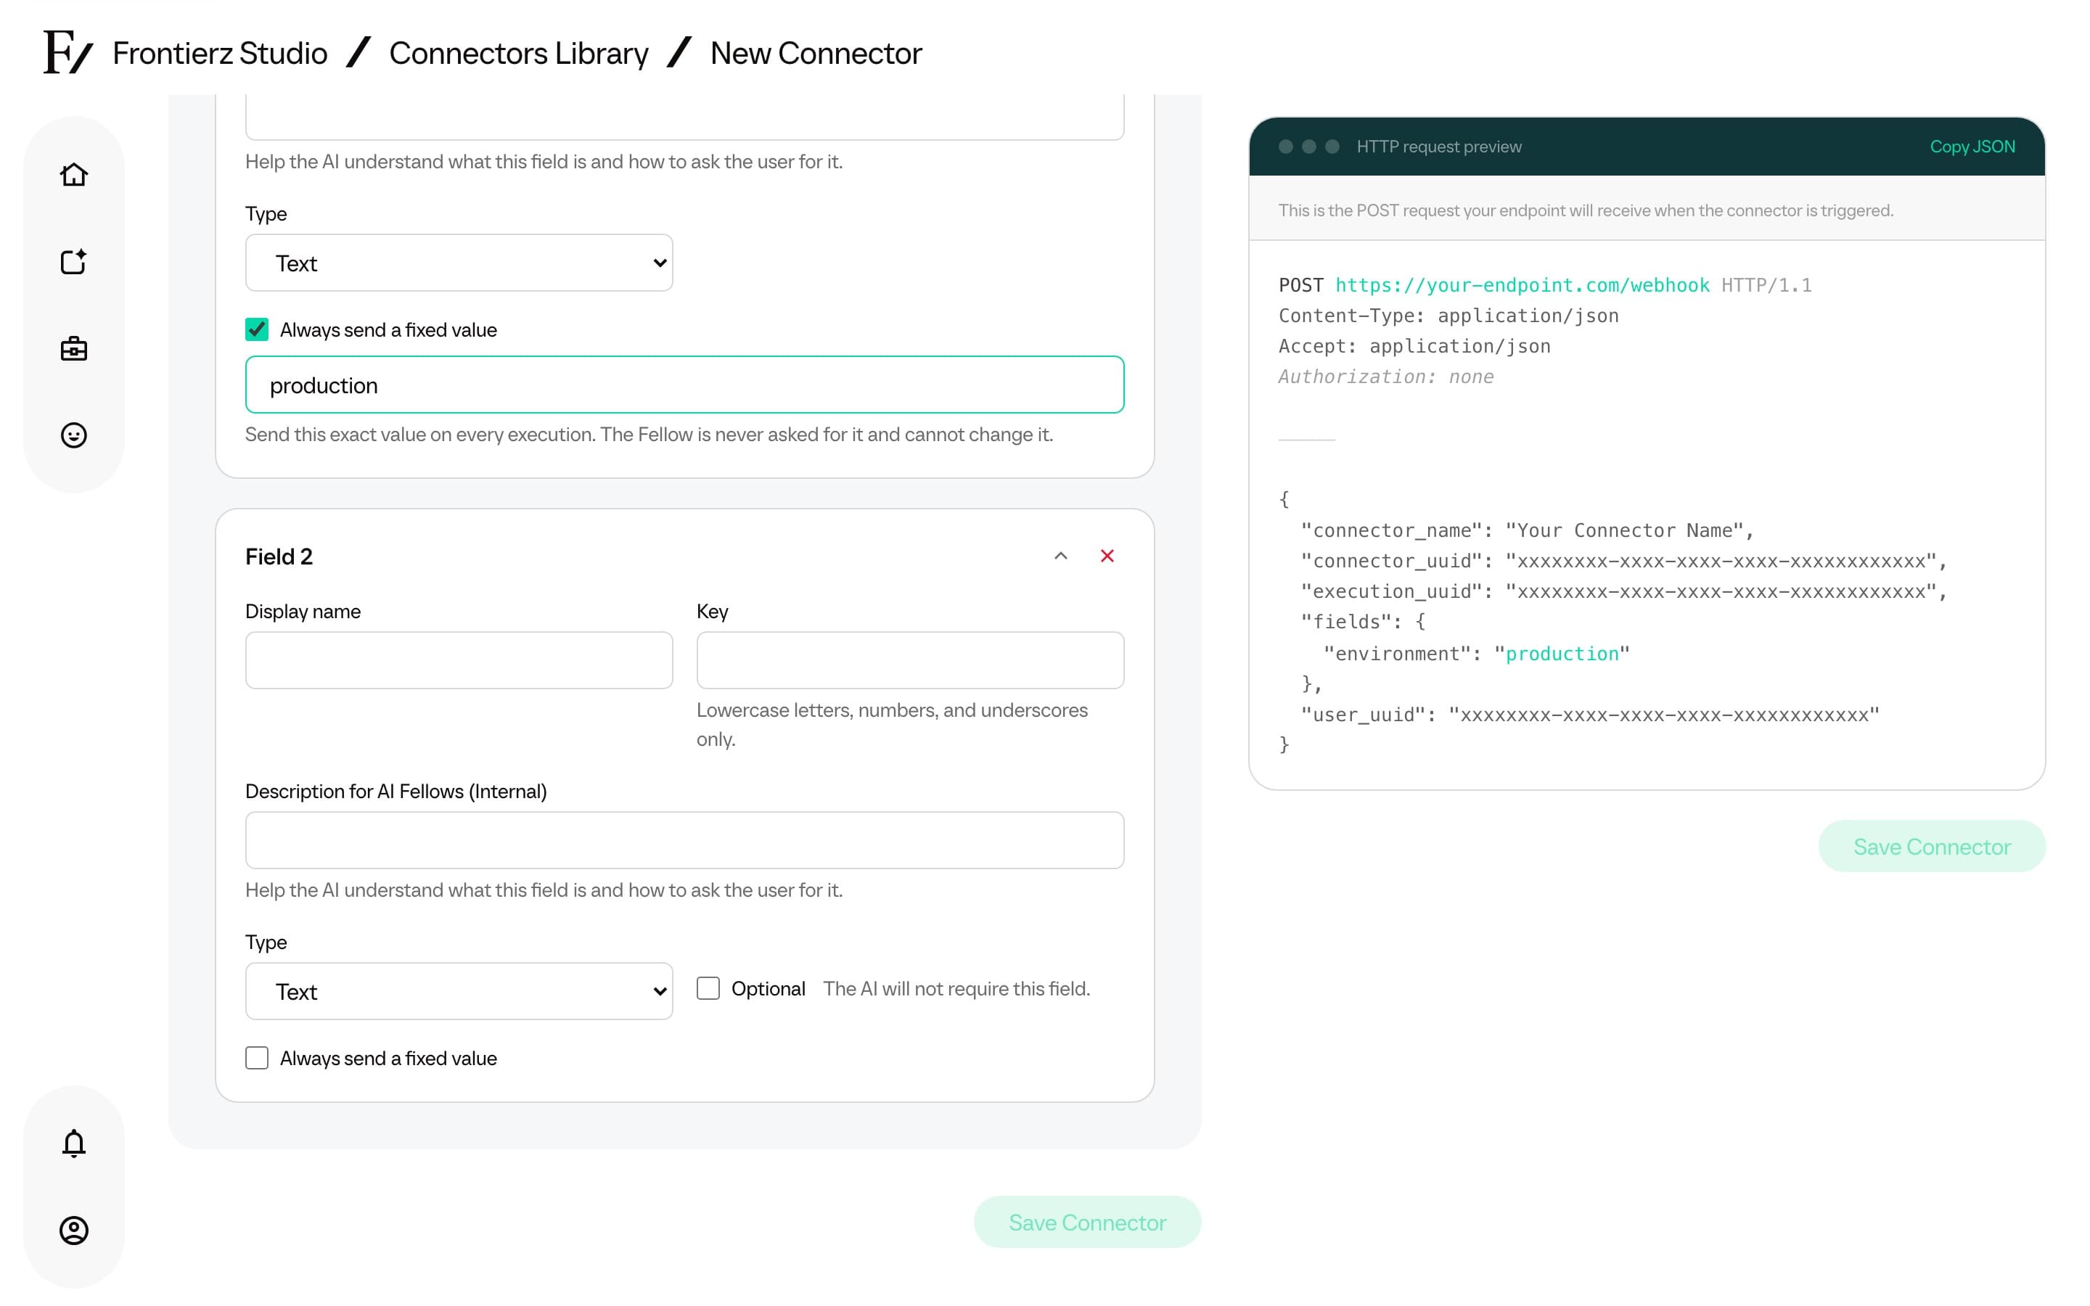Click the "user_uuid" line in JSON
Screen dimensions: 2090x1306
pos(1590,715)
